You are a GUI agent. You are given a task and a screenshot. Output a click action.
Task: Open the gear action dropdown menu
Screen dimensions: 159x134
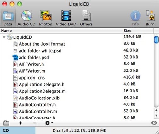49,123
